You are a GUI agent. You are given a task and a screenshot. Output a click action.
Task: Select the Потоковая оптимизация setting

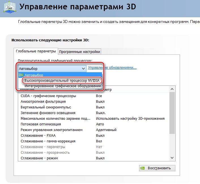pos(94,124)
